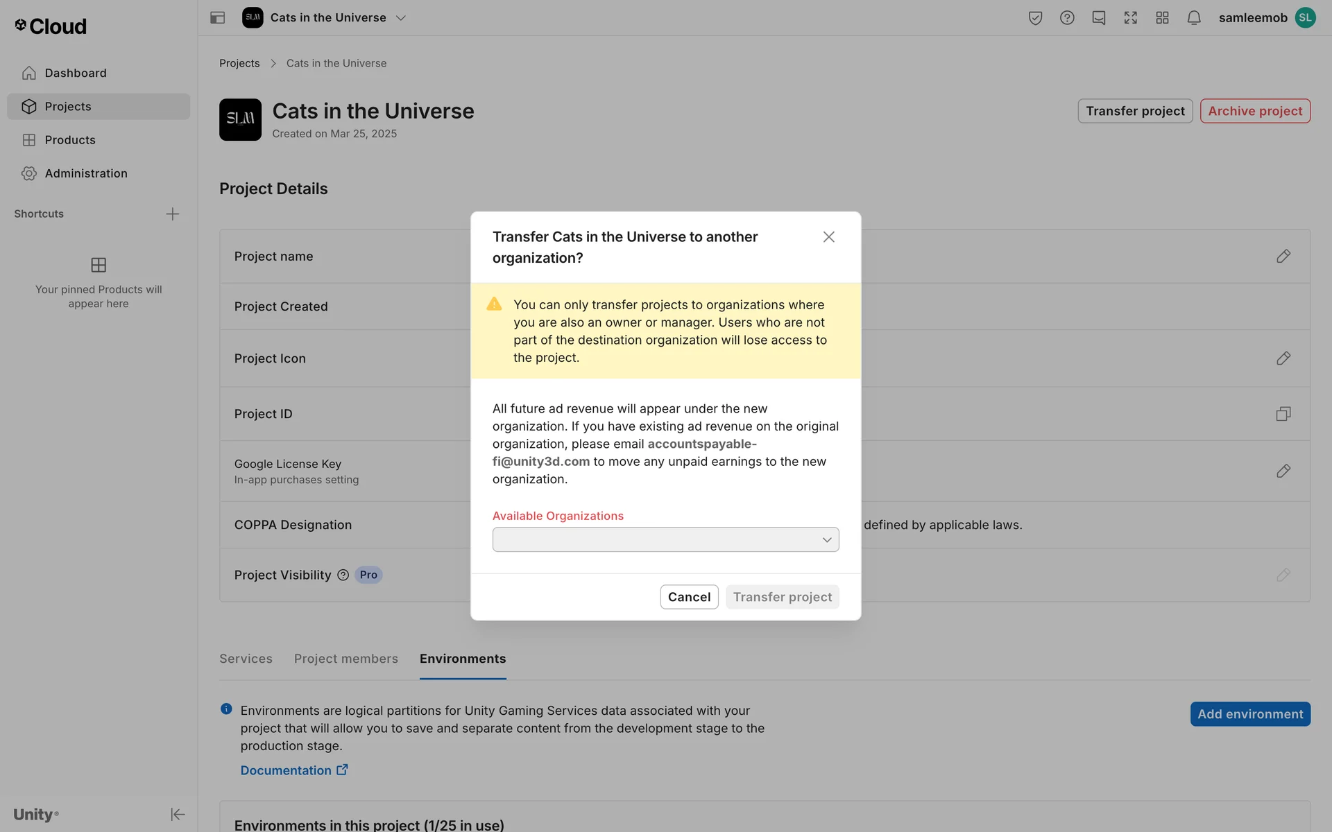Open the Available Organizations dropdown

point(665,539)
